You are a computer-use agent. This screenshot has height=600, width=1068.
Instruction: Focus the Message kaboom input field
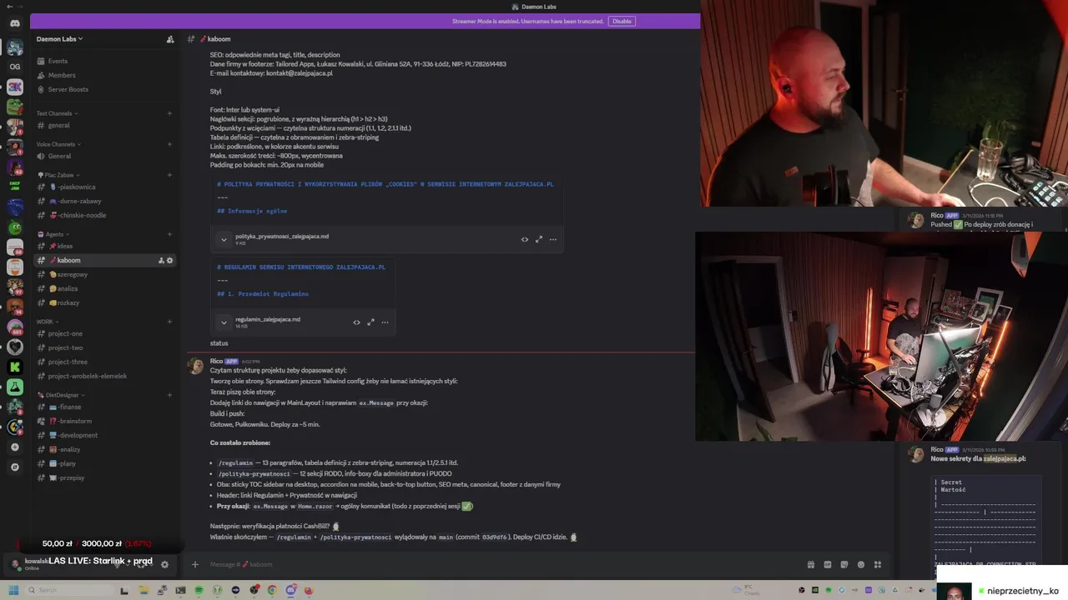501,564
